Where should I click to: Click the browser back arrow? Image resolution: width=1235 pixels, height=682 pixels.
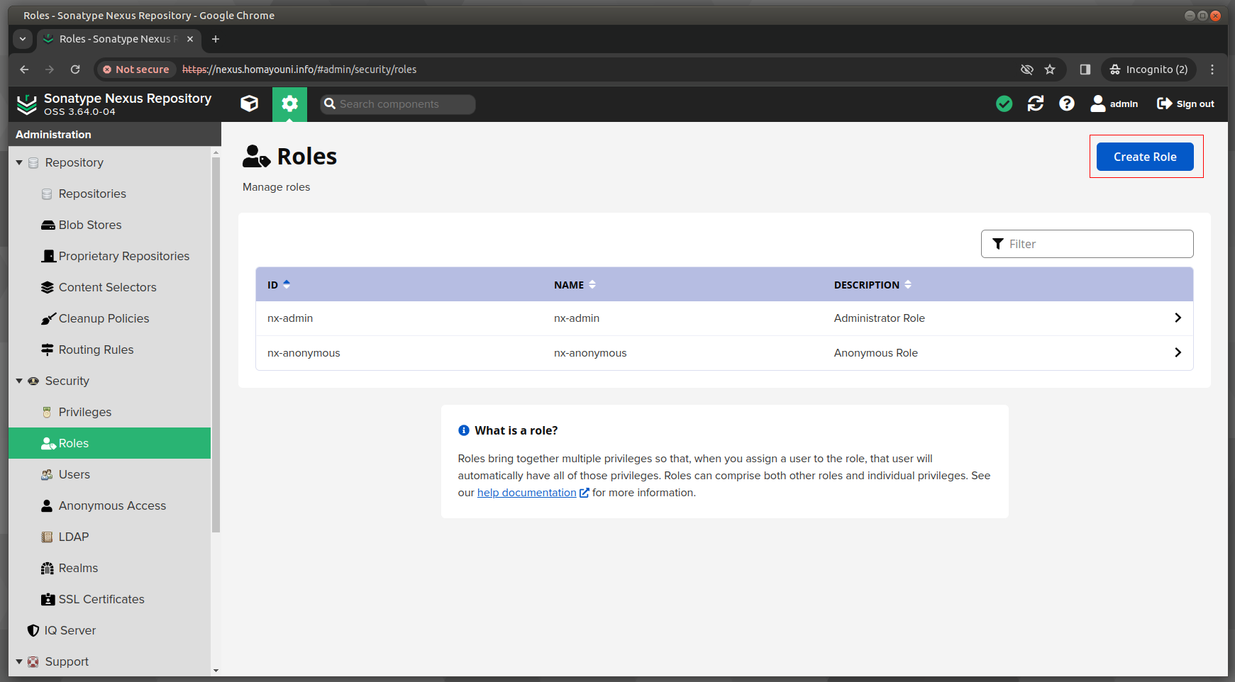point(24,69)
